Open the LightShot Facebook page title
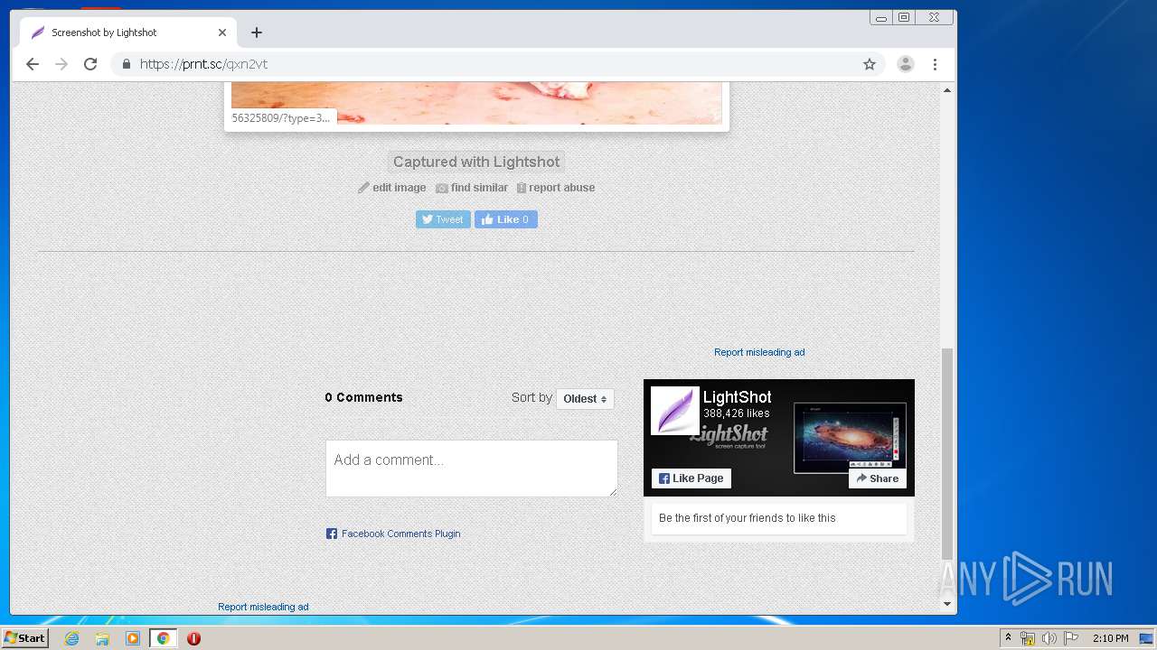 point(738,397)
